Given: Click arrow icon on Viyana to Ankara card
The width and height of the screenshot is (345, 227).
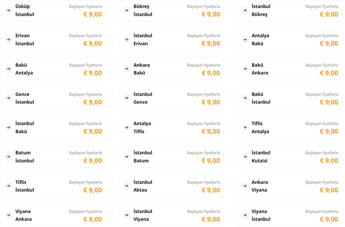Looking at the screenshot, I should point(8,215).
